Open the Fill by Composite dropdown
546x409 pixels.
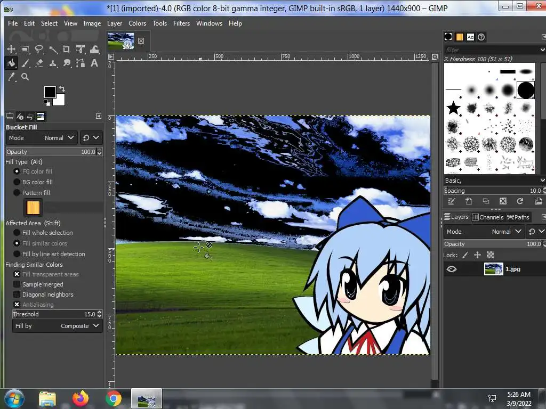pos(58,326)
